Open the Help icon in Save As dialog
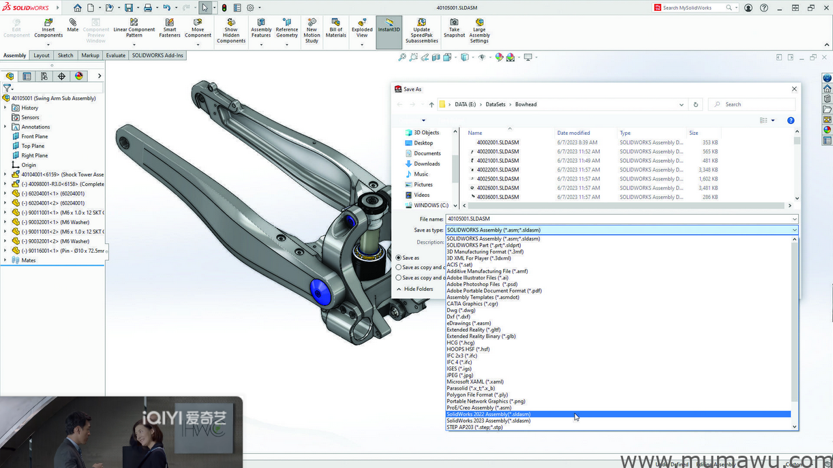 [791, 121]
